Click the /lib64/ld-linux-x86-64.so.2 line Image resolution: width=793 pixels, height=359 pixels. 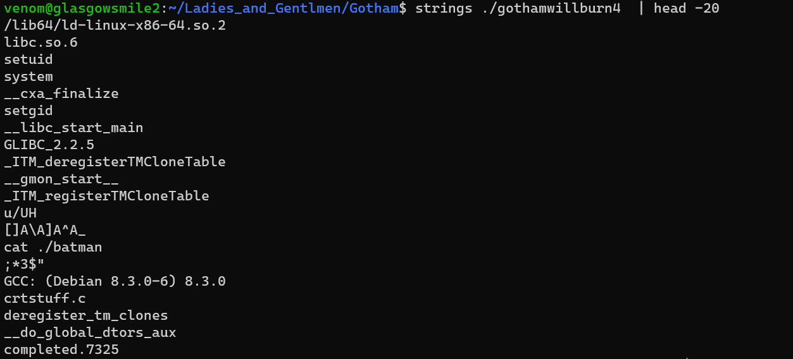pos(115,25)
